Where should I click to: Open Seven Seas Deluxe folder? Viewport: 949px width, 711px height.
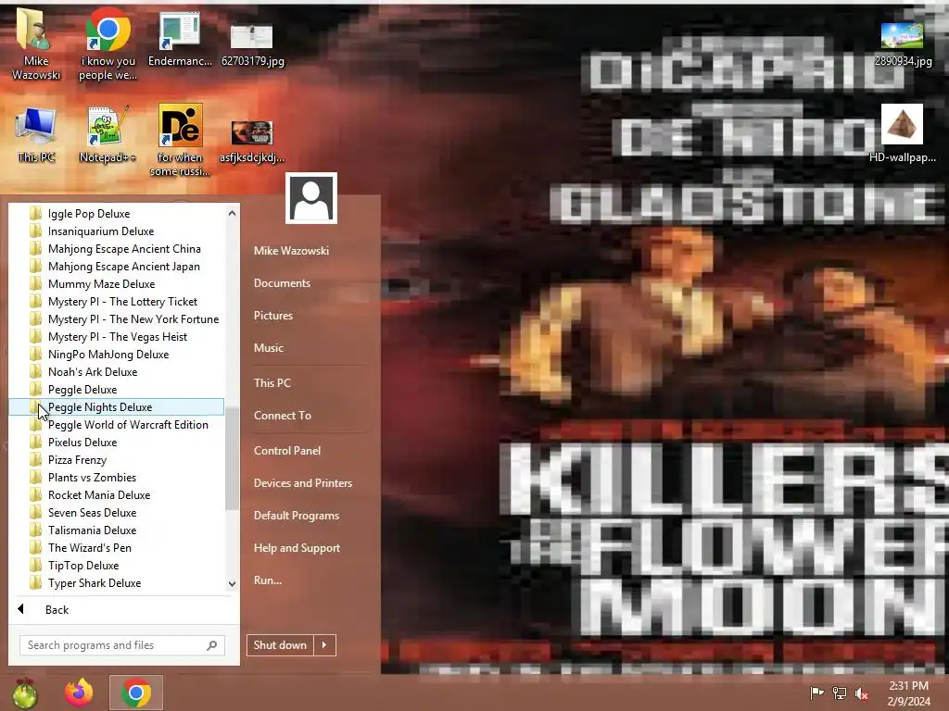pyautogui.click(x=116, y=512)
